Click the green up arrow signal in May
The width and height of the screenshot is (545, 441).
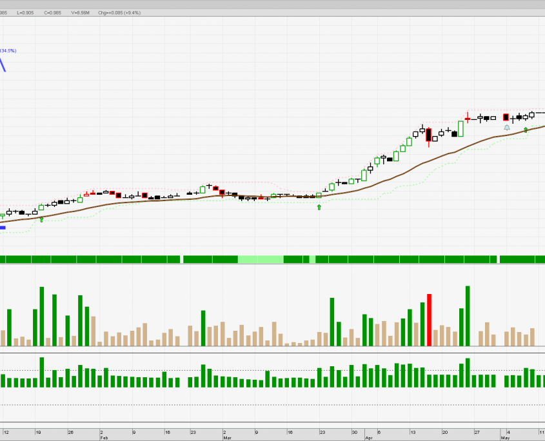526,130
